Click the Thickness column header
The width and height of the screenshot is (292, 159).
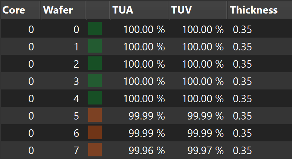click(260, 10)
